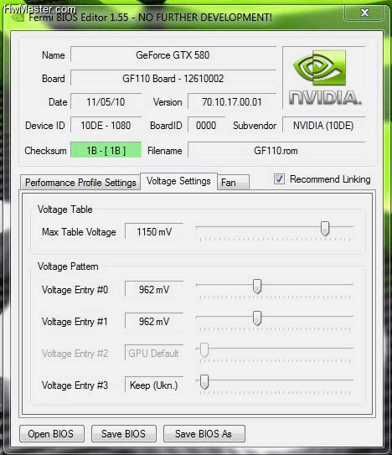Close the Fermi BIOS Editor window
The height and width of the screenshot is (455, 392).
pyautogui.click(x=364, y=13)
